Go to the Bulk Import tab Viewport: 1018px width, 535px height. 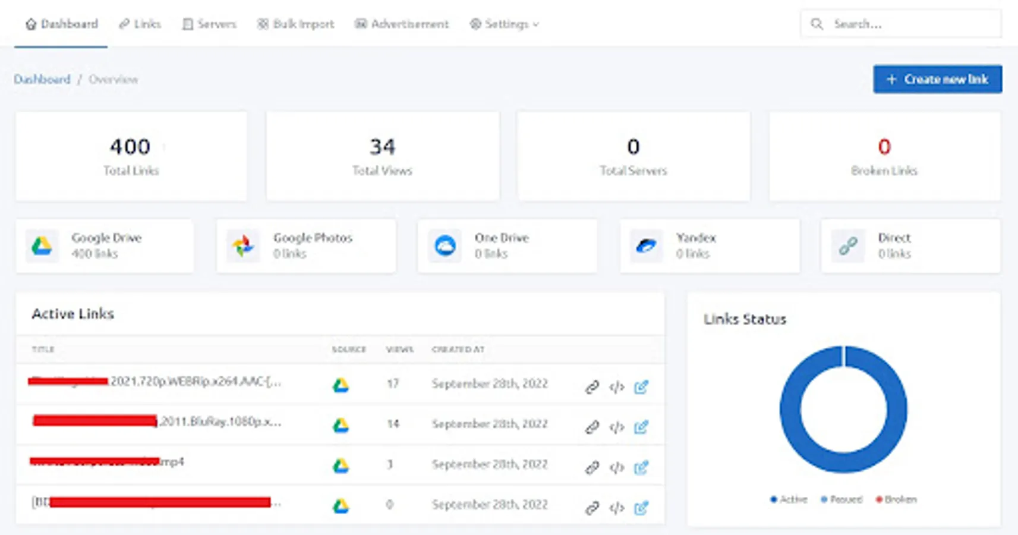[x=295, y=24]
